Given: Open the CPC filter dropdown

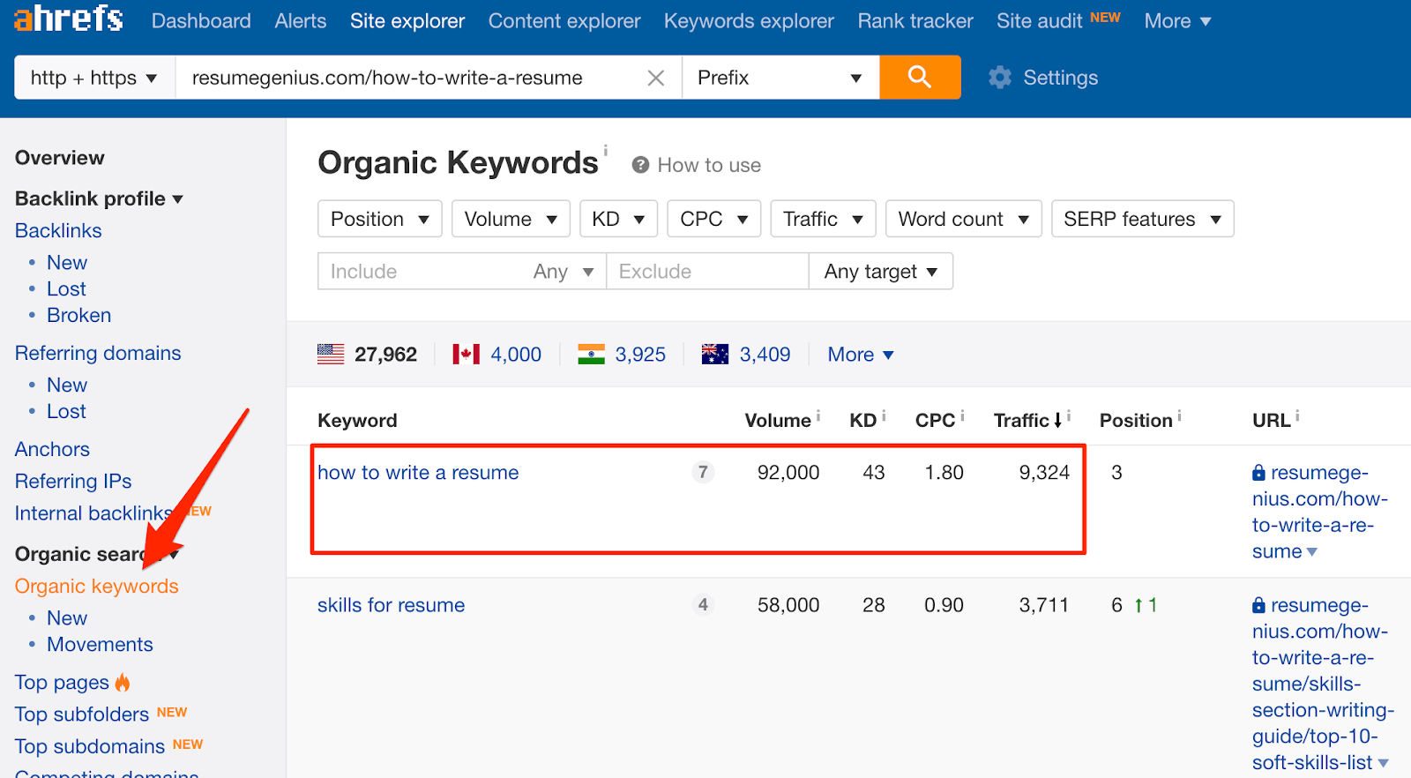Looking at the screenshot, I should [714, 219].
